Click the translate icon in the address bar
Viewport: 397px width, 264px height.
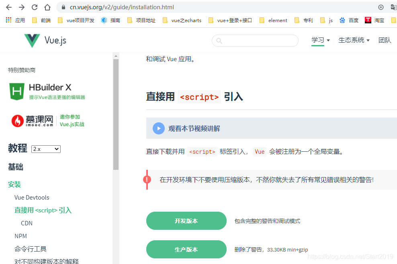[x=393, y=7]
